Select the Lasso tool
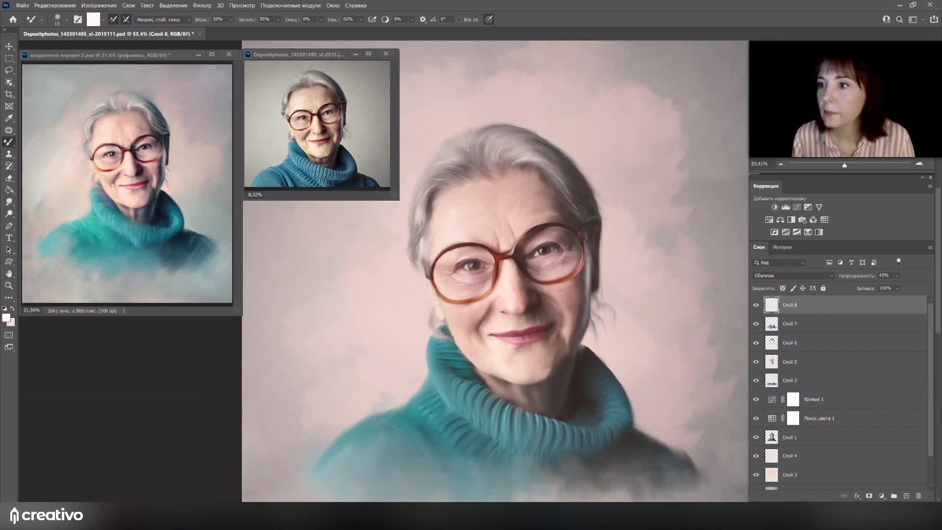The width and height of the screenshot is (942, 530). click(9, 70)
